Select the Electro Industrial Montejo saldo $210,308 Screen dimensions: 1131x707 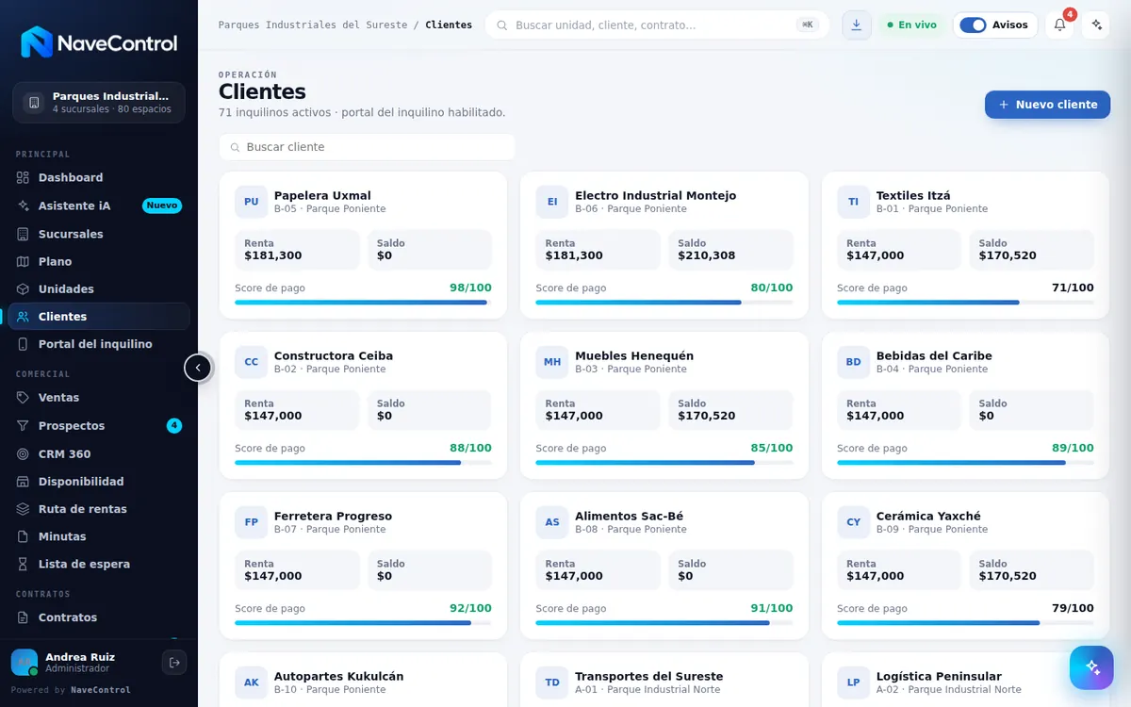click(706, 255)
